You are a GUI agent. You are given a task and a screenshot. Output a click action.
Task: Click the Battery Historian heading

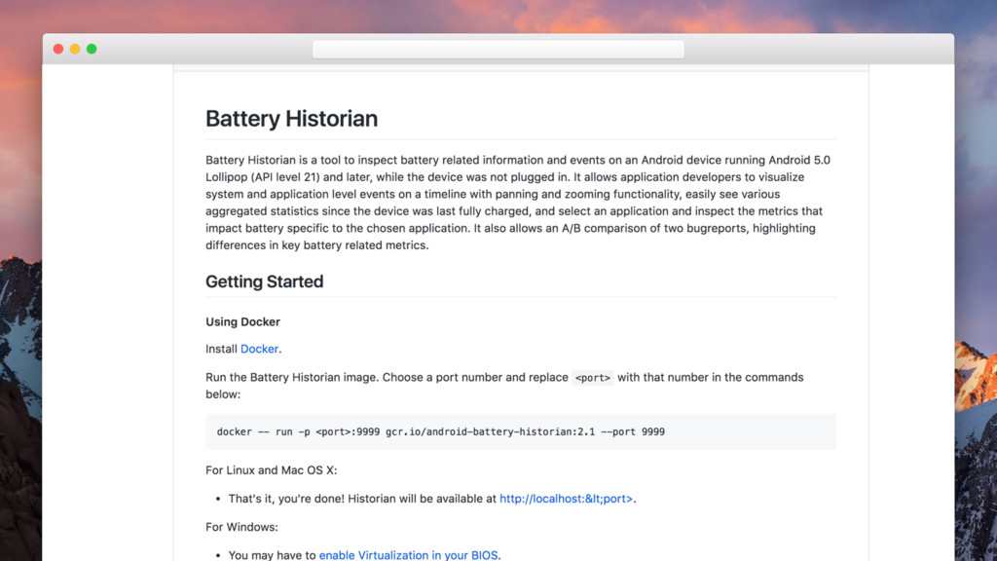pos(291,118)
